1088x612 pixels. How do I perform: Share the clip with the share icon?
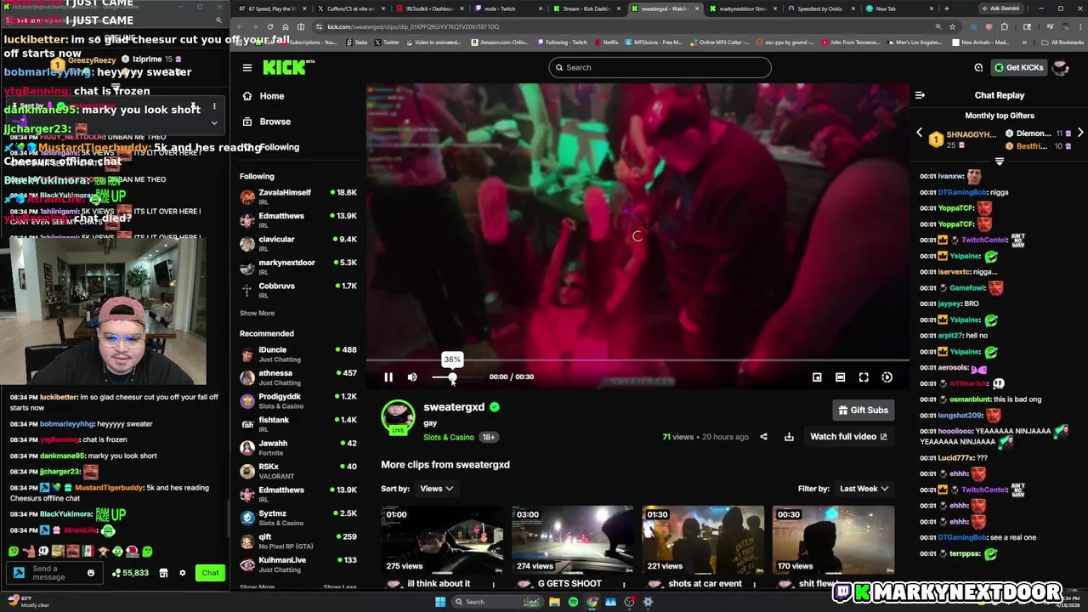tap(763, 437)
